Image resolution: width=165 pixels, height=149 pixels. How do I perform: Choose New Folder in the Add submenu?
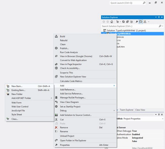tap(29, 94)
